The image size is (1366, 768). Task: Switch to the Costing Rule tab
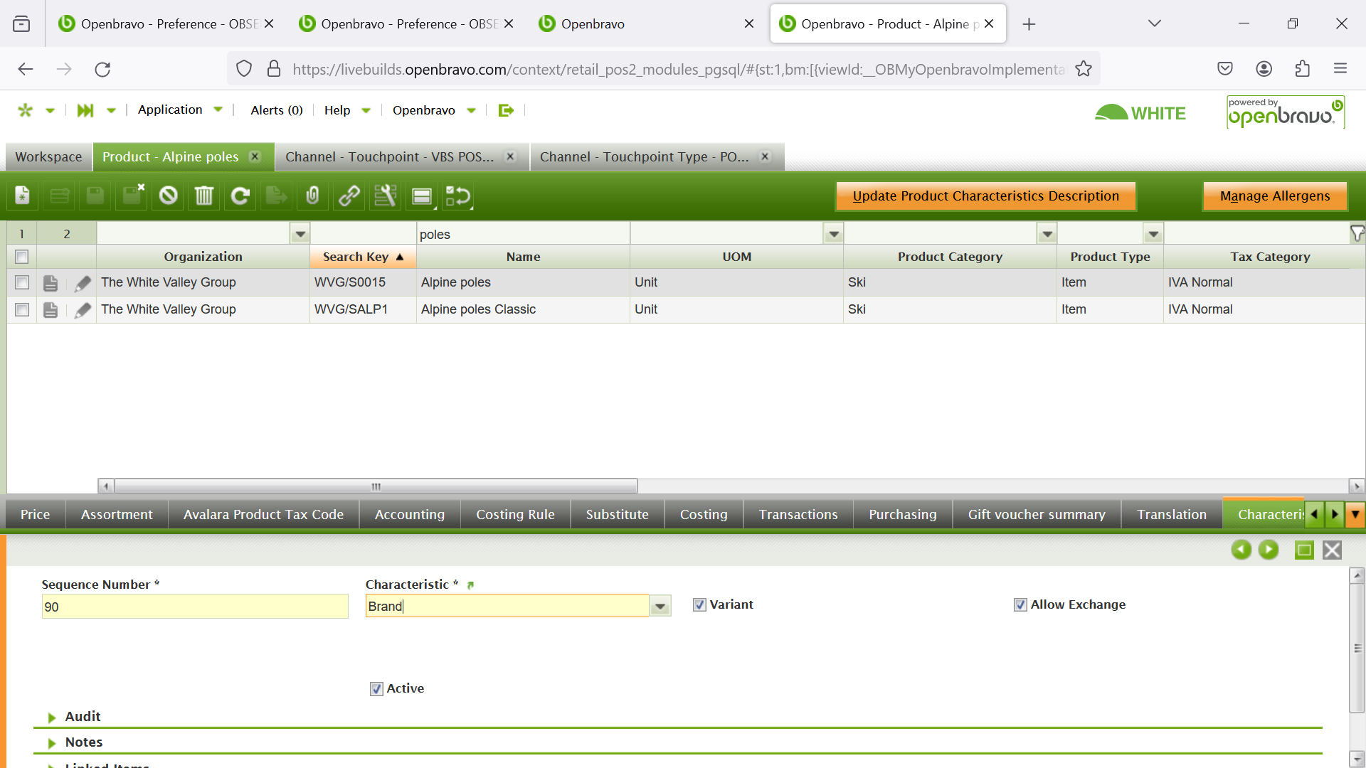tap(515, 514)
